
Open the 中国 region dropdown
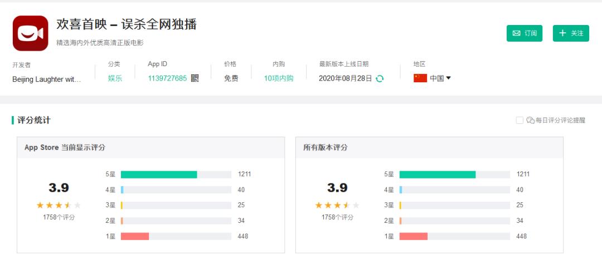click(x=440, y=78)
